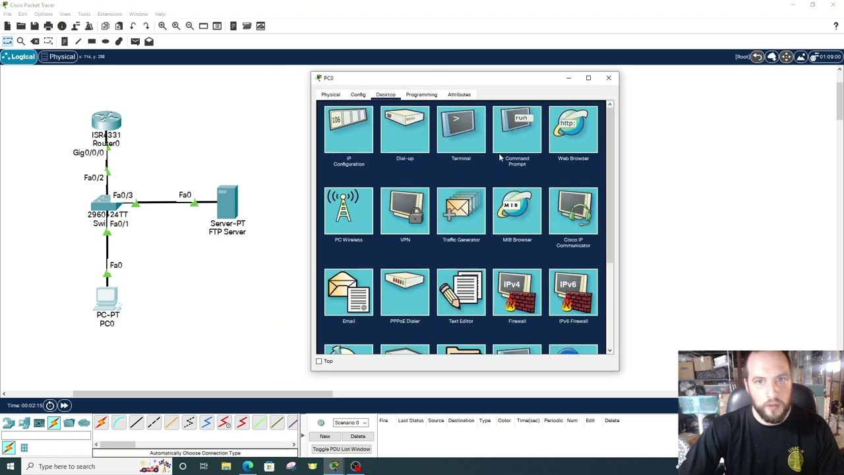
Task: Open the IPv6 Firewall app
Action: pos(573,292)
